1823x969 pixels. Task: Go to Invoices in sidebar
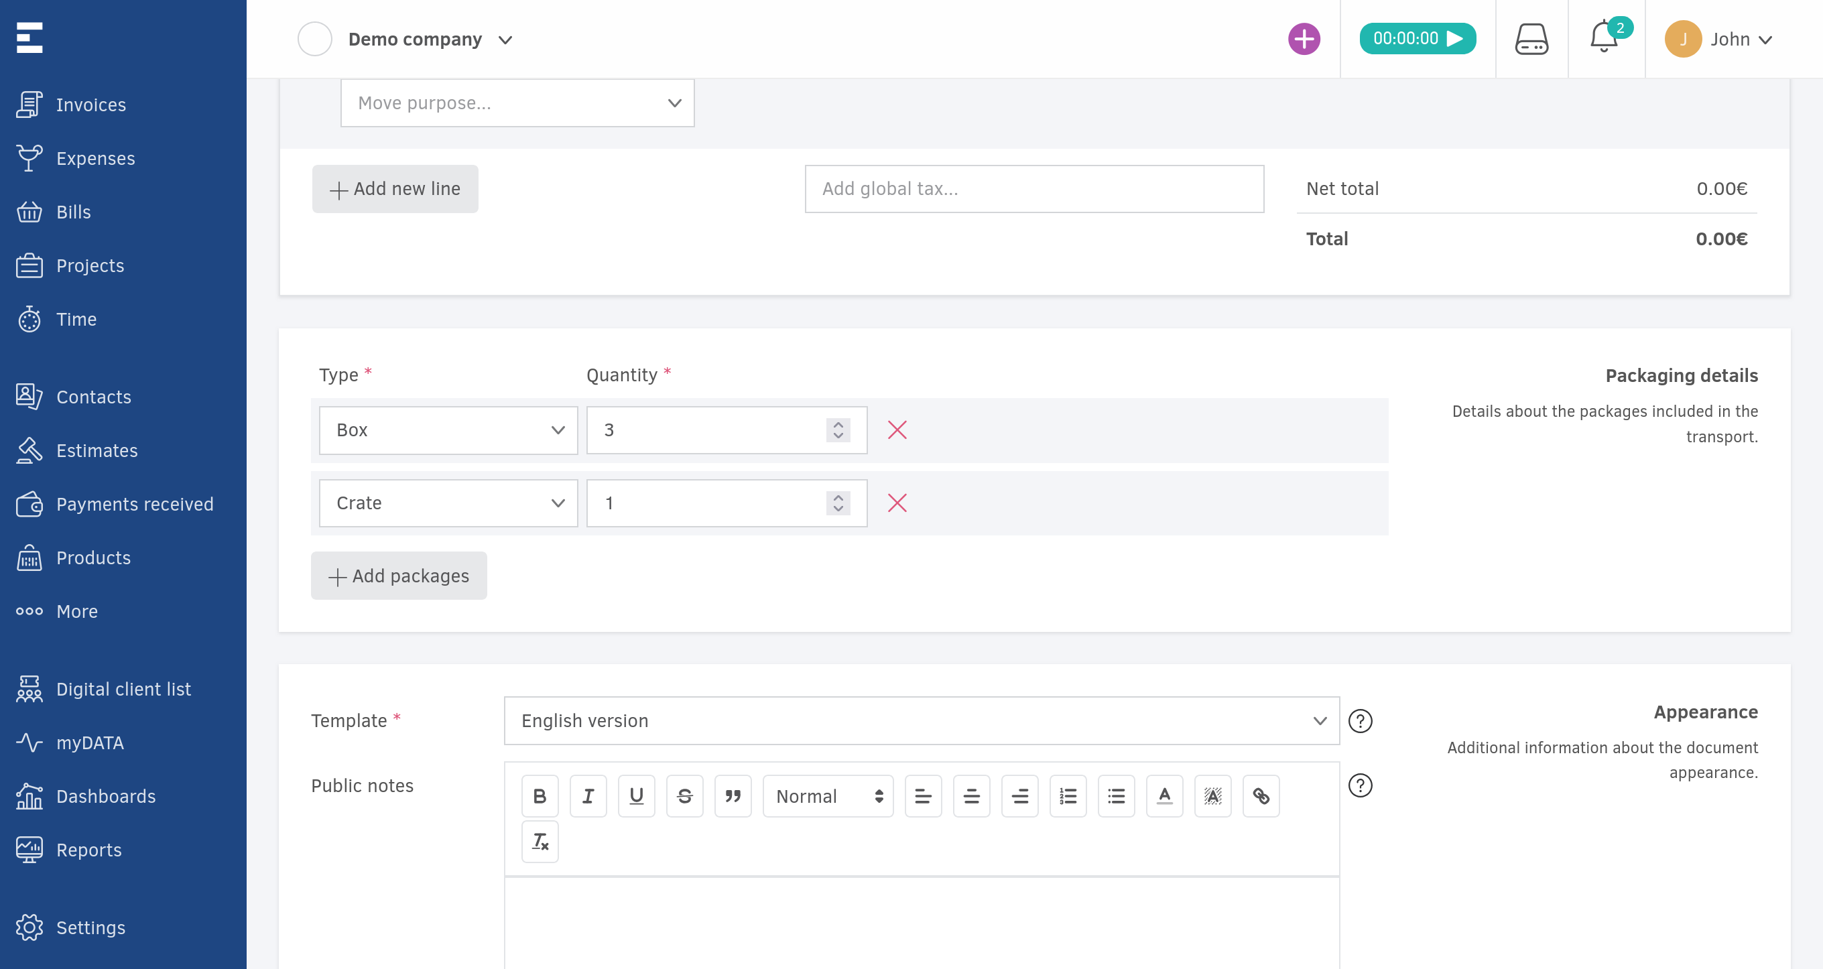click(x=90, y=105)
